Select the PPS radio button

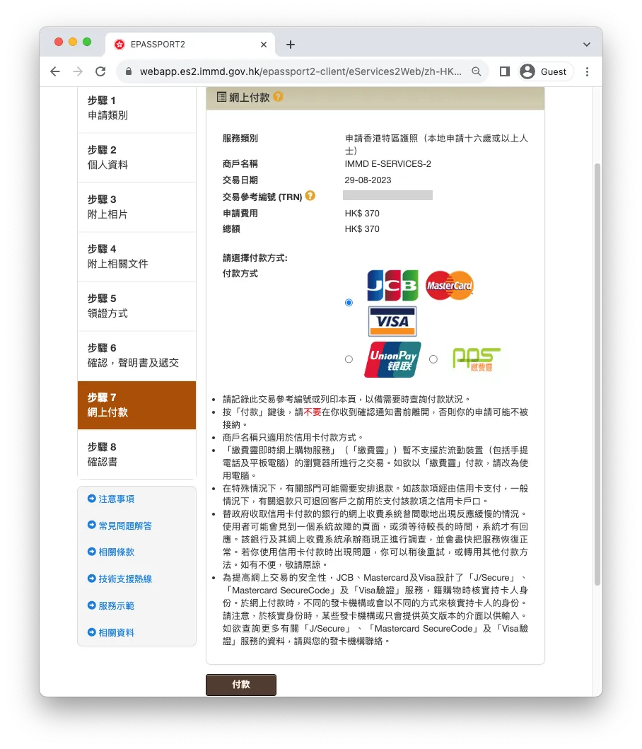coord(433,359)
